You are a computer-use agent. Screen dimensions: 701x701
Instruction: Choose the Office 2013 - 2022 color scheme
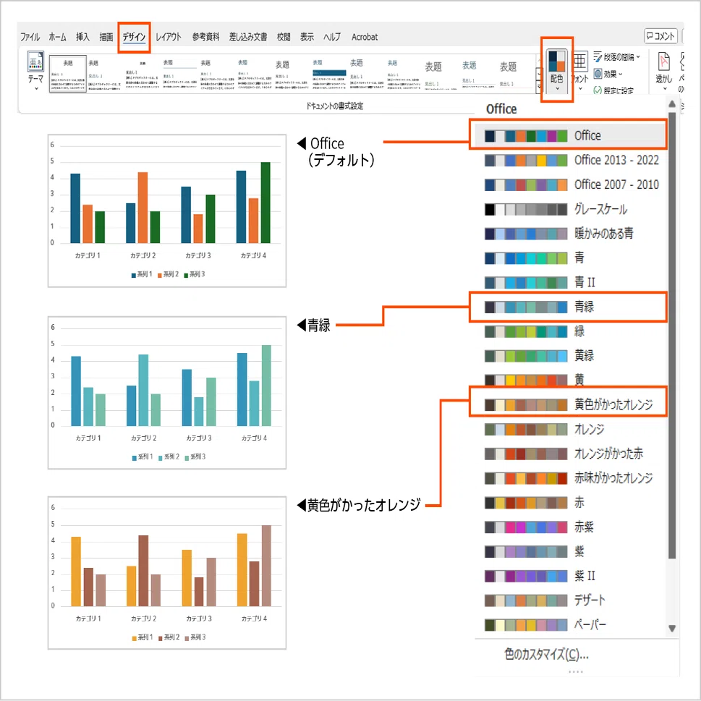pyautogui.click(x=570, y=160)
